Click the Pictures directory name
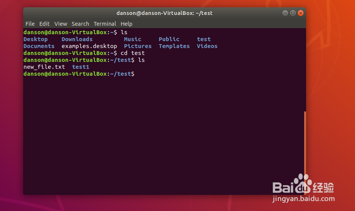The width and height of the screenshot is (355, 211). pyautogui.click(x=138, y=46)
